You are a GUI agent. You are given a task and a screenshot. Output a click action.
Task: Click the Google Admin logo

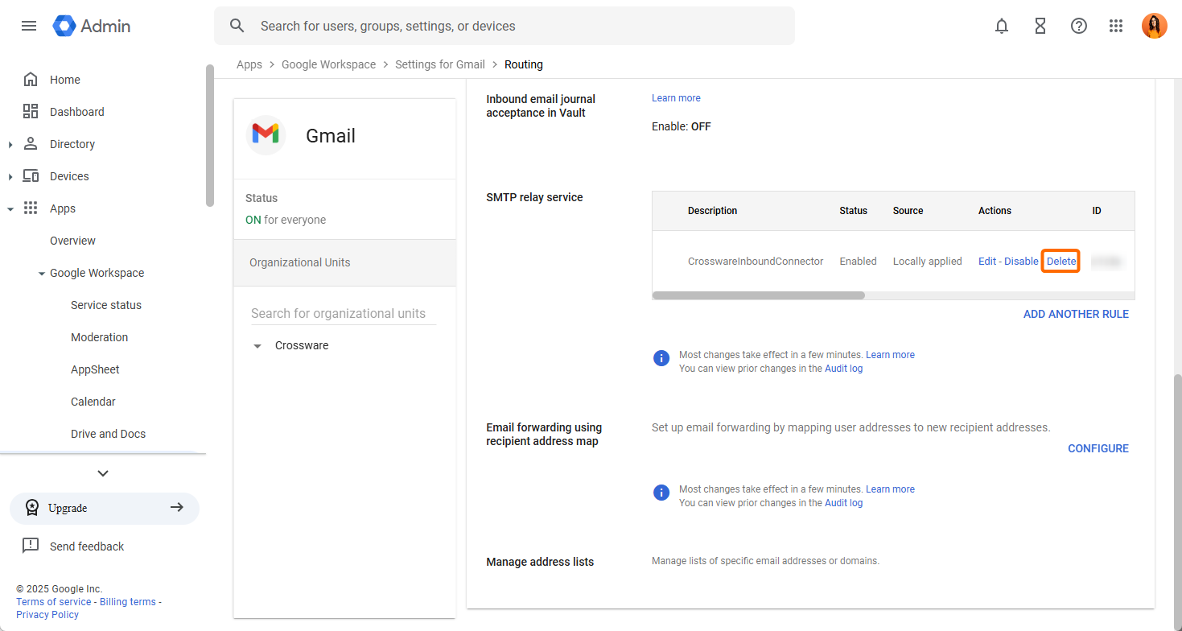click(x=92, y=26)
